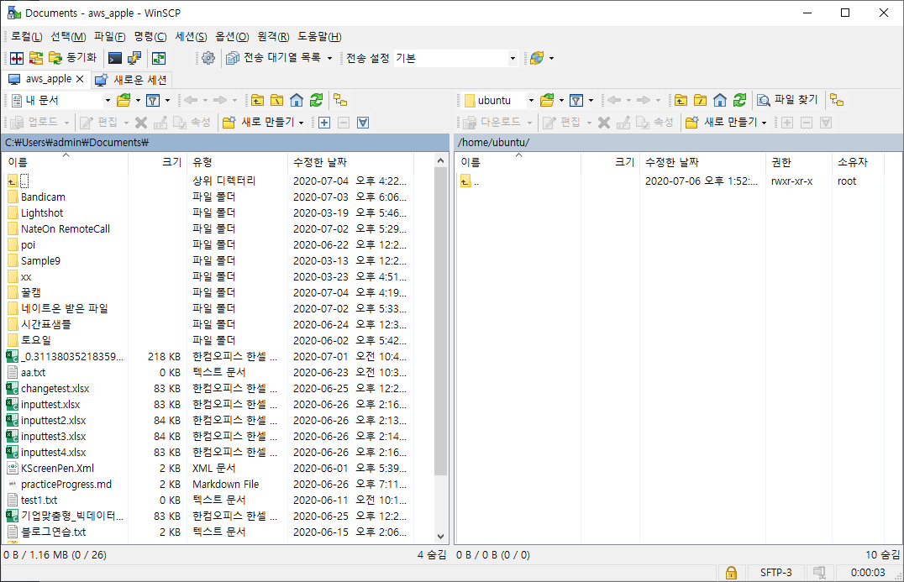Open the 세션(S) menu
The image size is (904, 582).
pos(191,36)
